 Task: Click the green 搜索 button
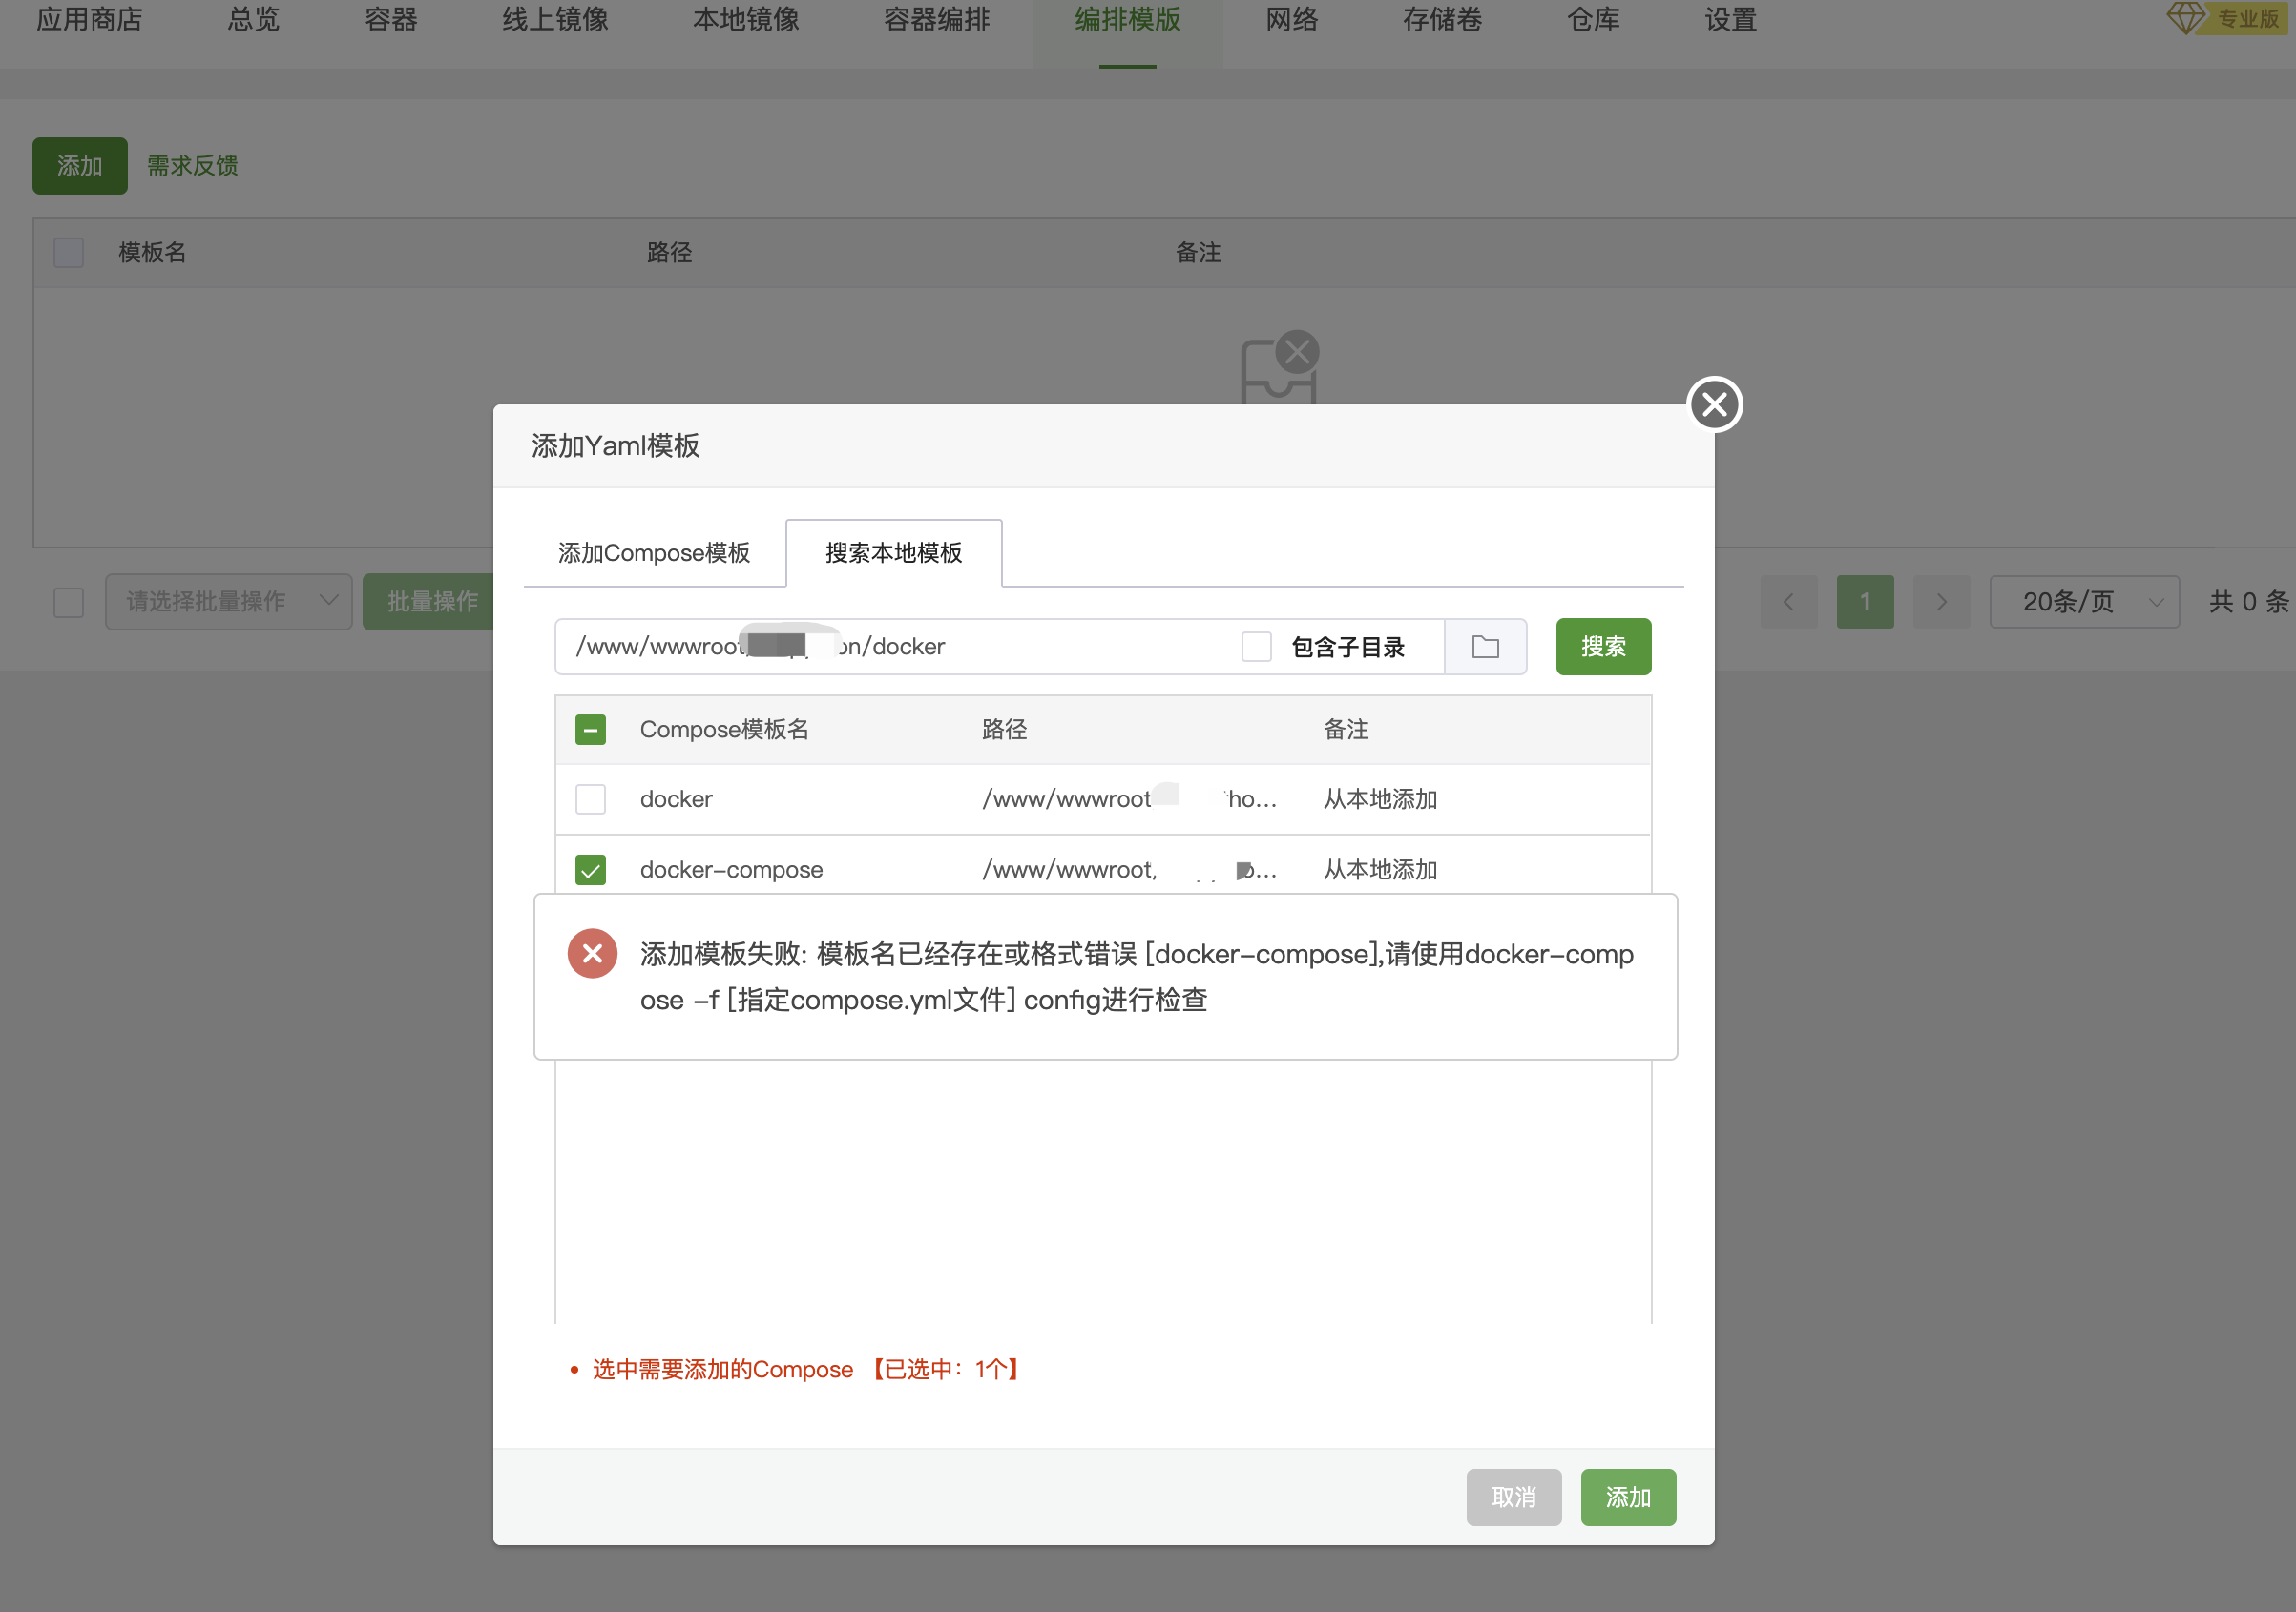[1603, 647]
